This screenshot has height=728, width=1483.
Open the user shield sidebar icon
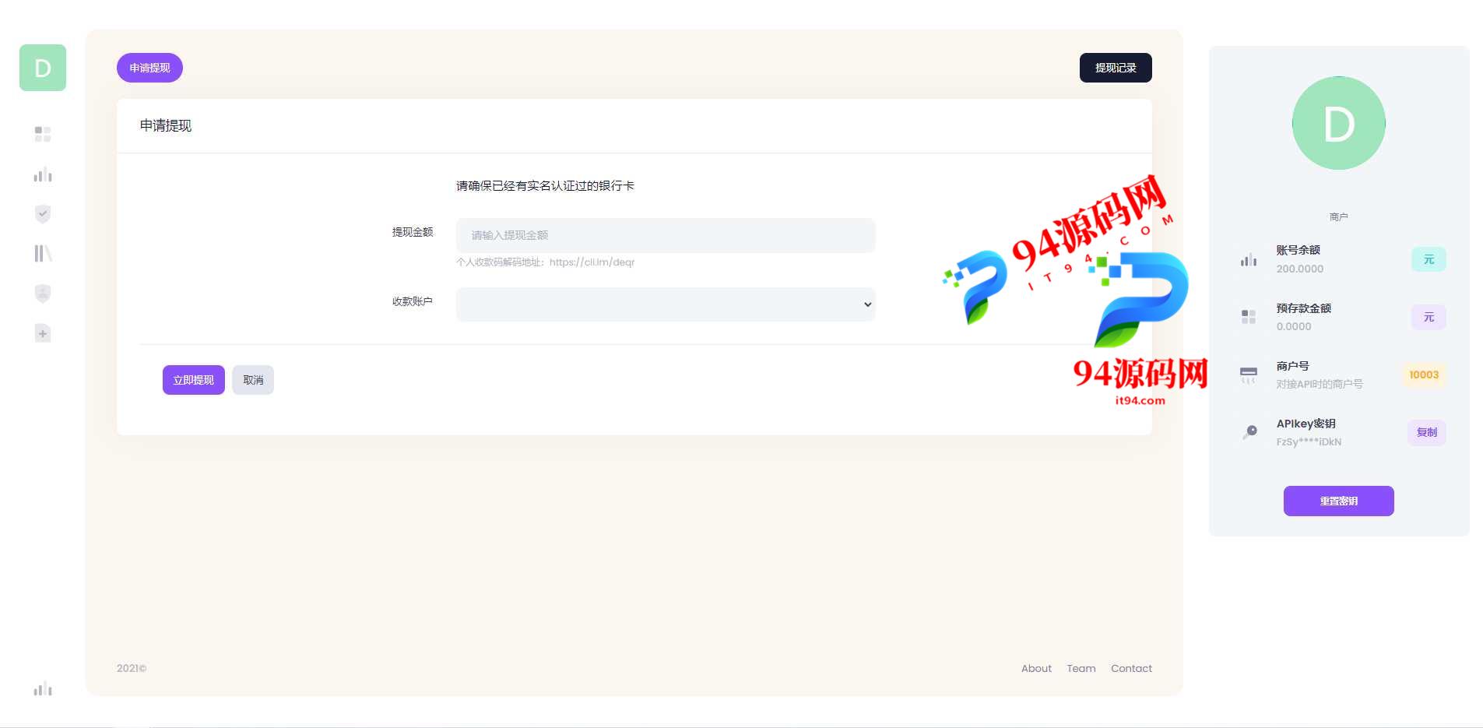pos(43,294)
